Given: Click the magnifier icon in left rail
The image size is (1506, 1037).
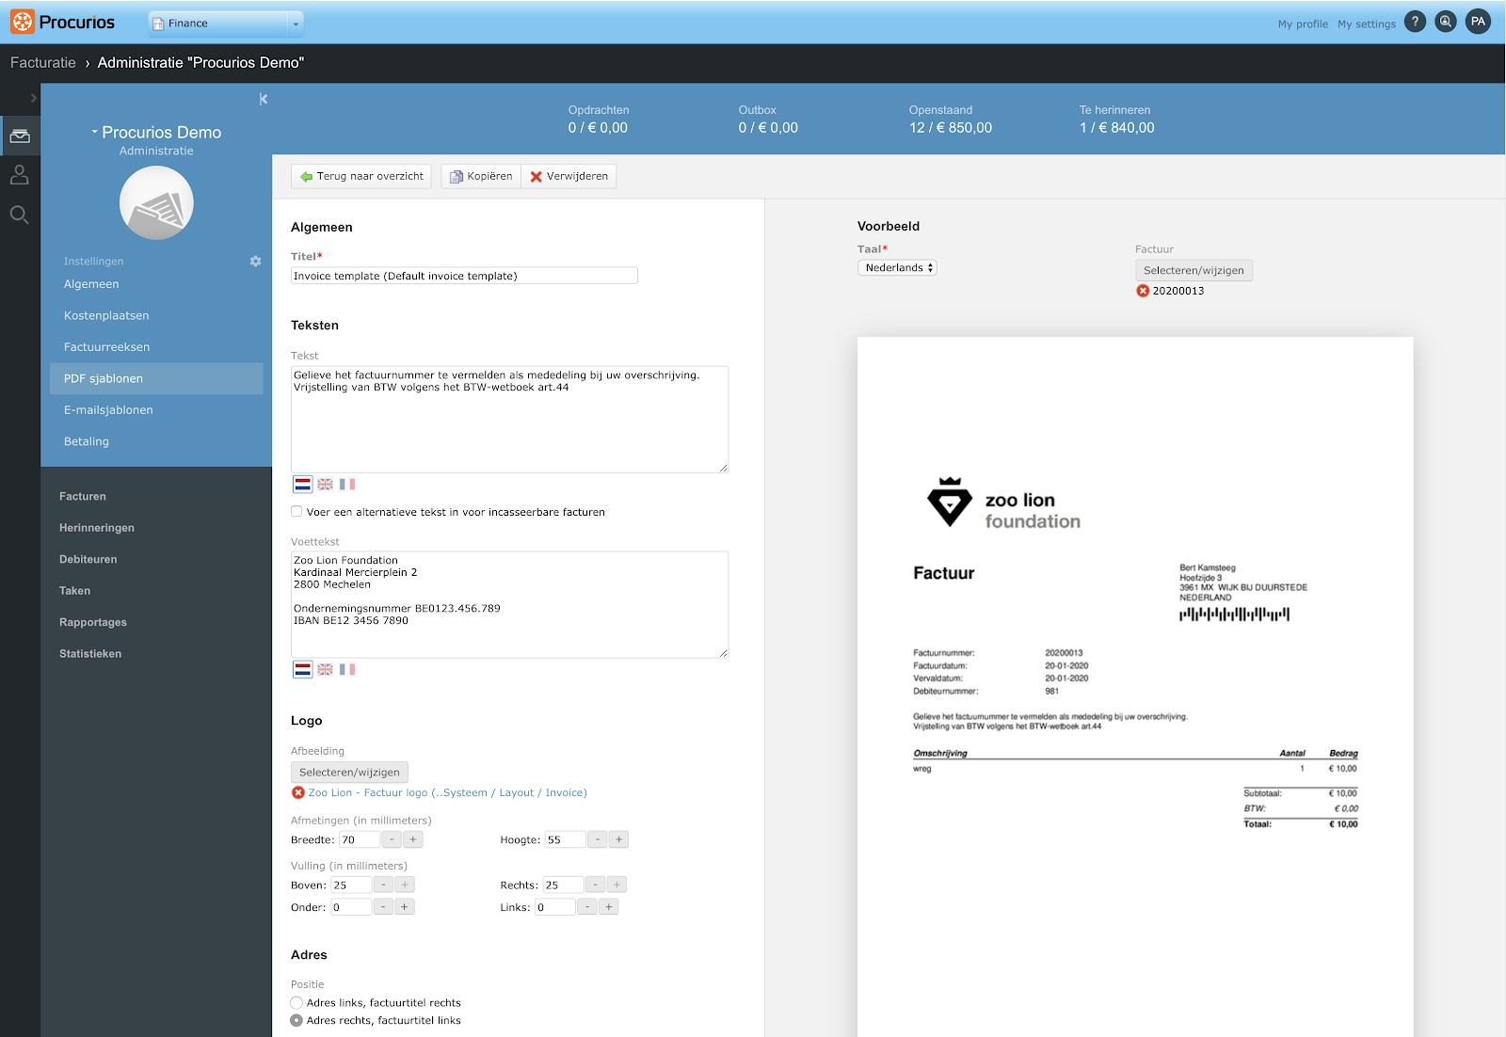Looking at the screenshot, I should point(20,215).
